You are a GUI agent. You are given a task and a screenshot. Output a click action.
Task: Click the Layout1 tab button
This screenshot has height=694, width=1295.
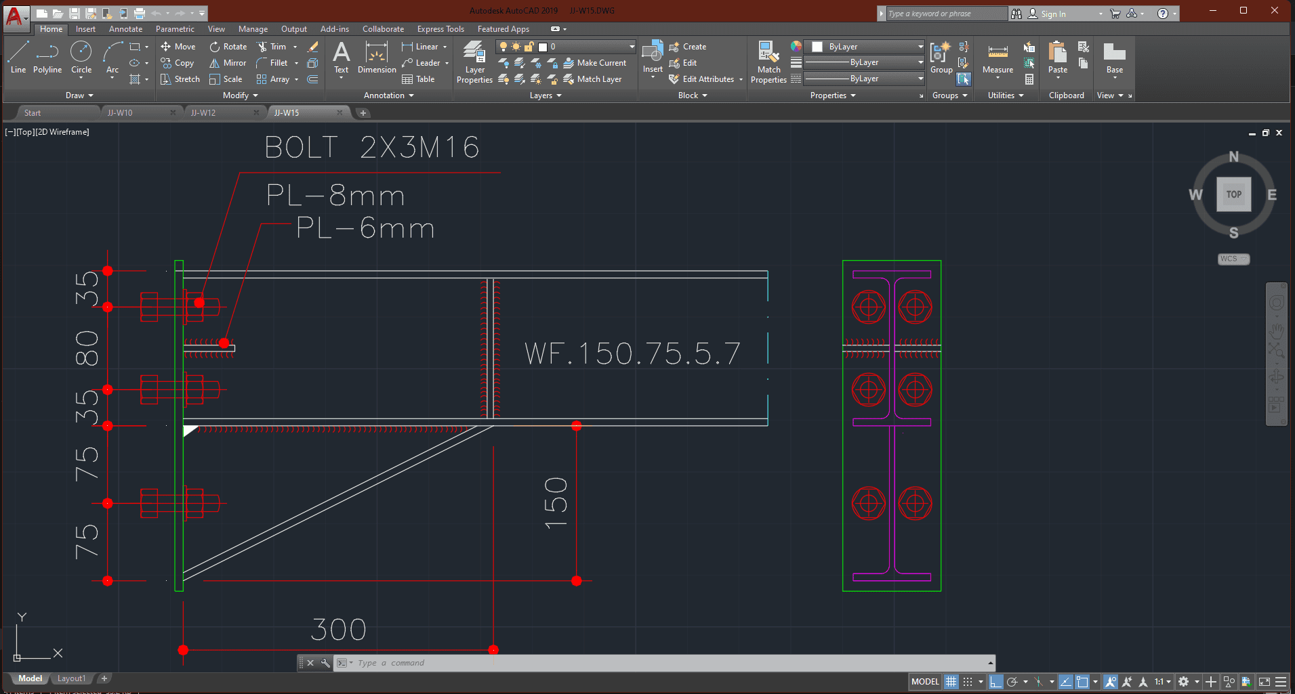(x=71, y=678)
